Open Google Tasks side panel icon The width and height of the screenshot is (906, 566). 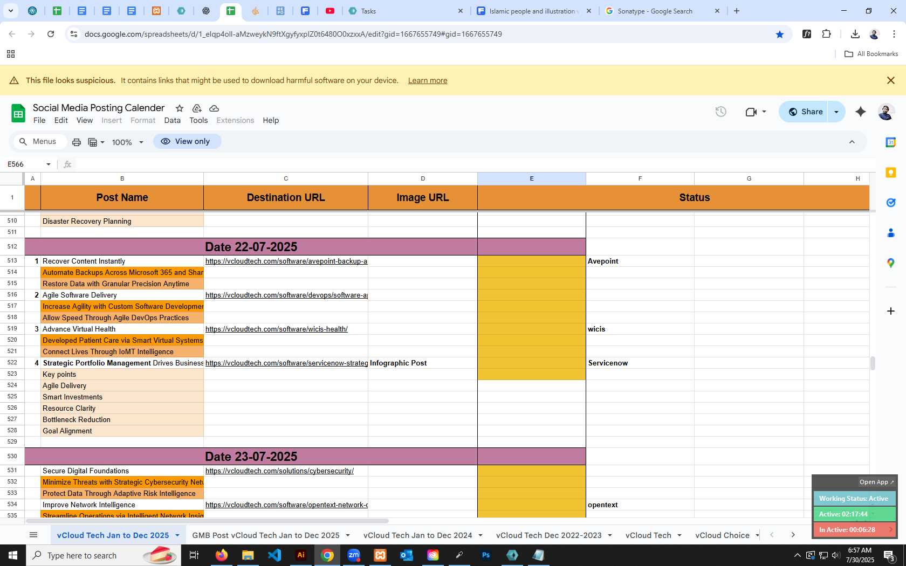coord(891,203)
